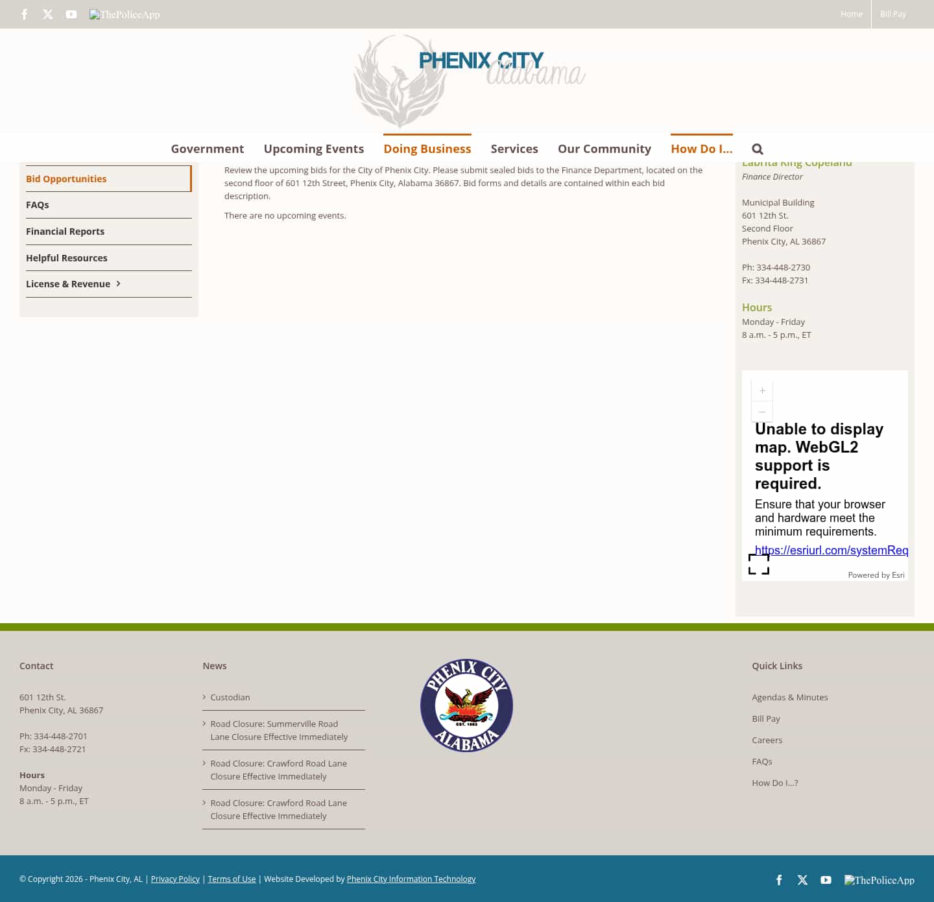Open the footer Facebook icon

tap(779, 880)
